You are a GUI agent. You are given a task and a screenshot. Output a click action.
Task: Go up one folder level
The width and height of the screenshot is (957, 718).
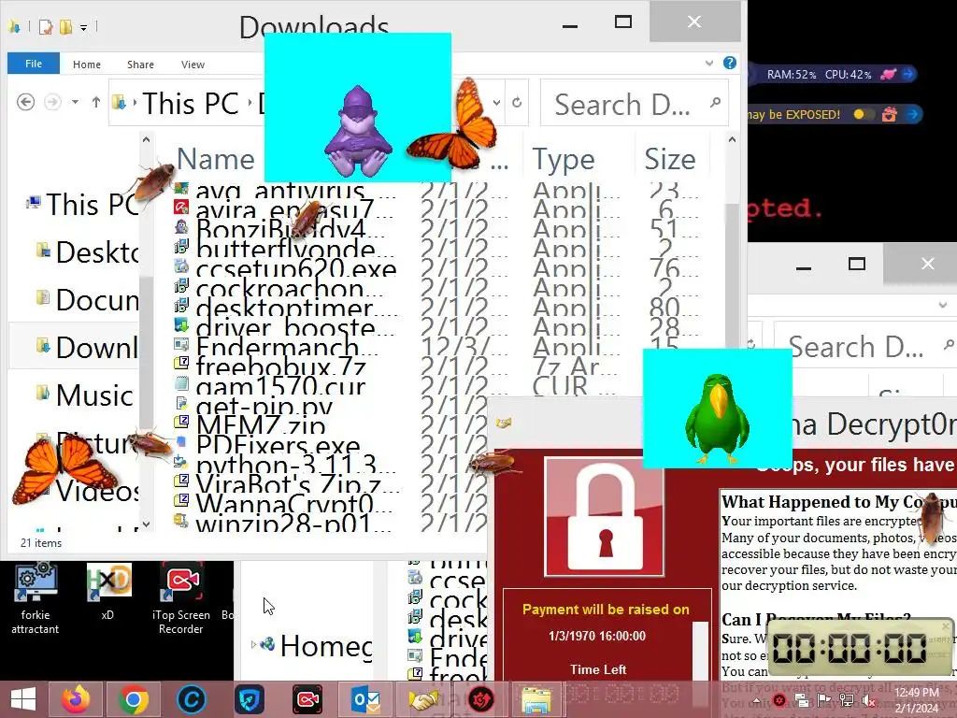(96, 102)
